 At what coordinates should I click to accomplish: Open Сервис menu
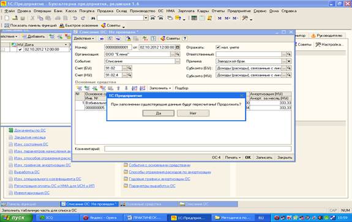[x=260, y=11]
